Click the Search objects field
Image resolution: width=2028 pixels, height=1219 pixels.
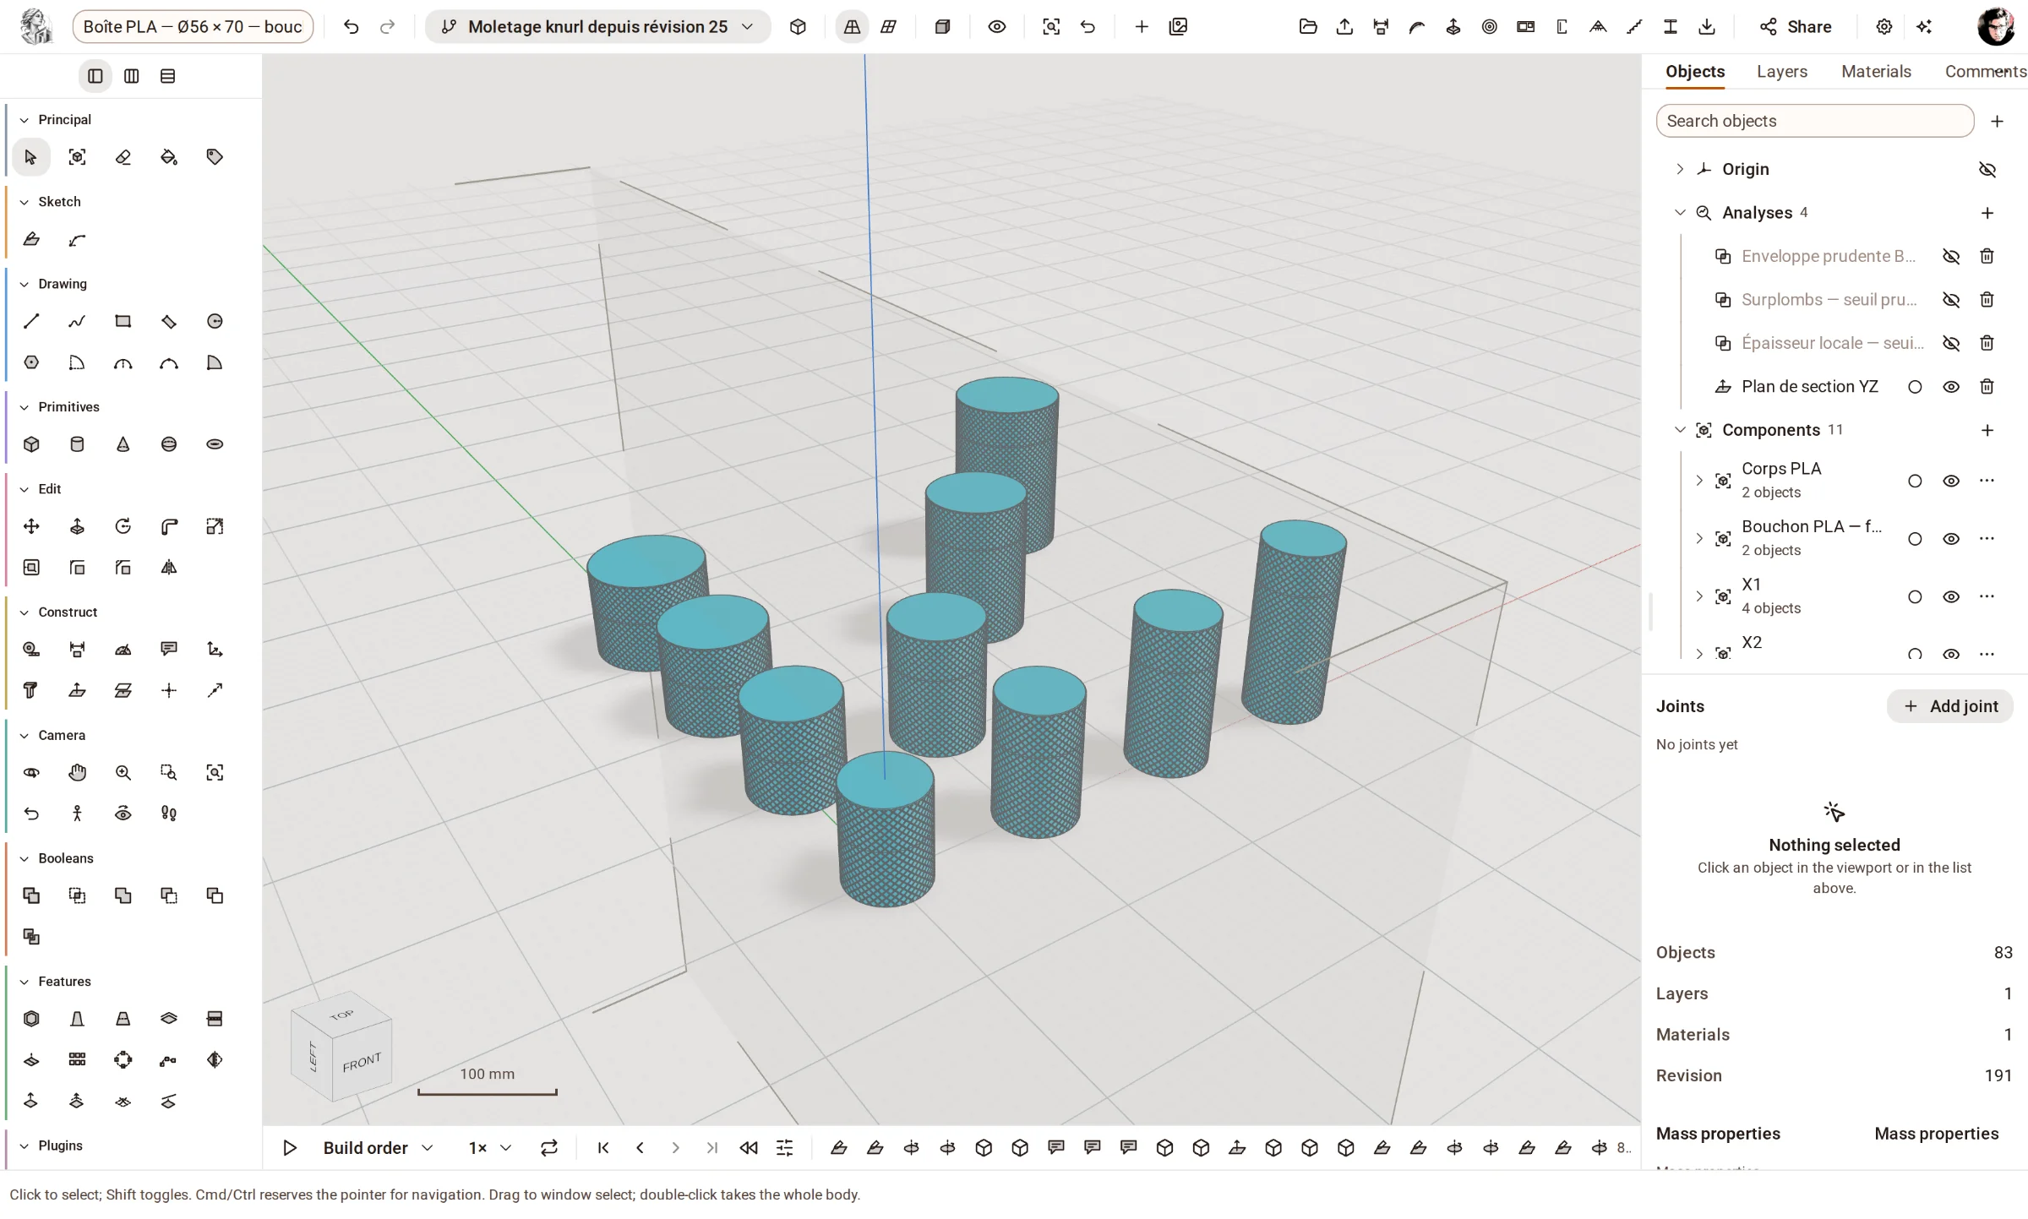[x=1814, y=121]
